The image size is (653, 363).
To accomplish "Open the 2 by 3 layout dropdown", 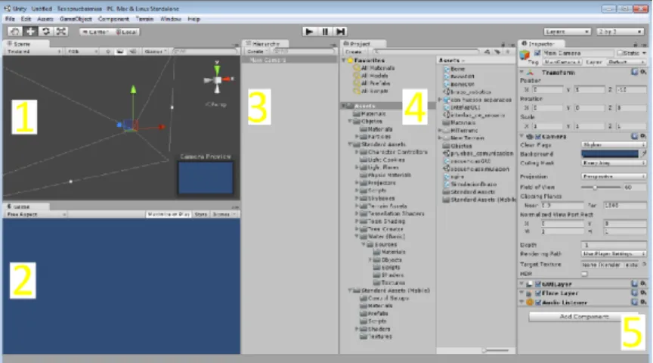I will [x=620, y=32].
